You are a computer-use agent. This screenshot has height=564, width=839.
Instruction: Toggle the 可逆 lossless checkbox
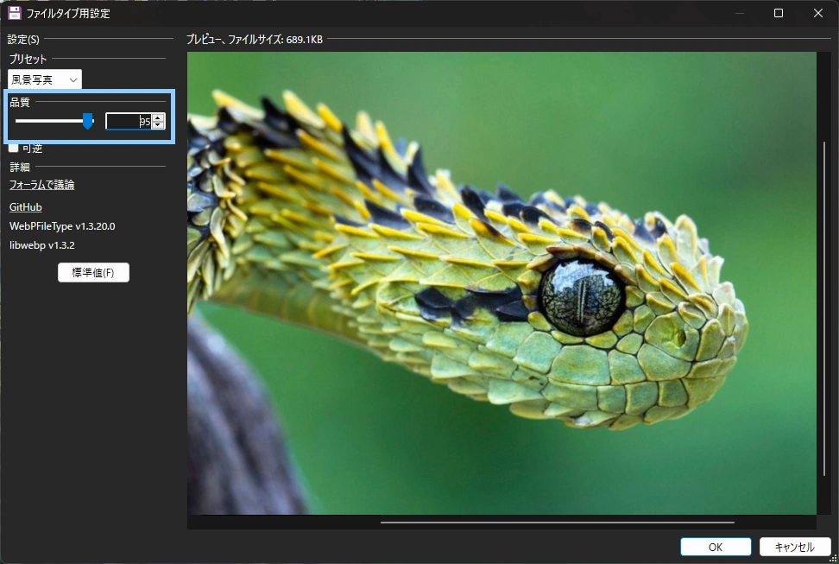pyautogui.click(x=13, y=148)
